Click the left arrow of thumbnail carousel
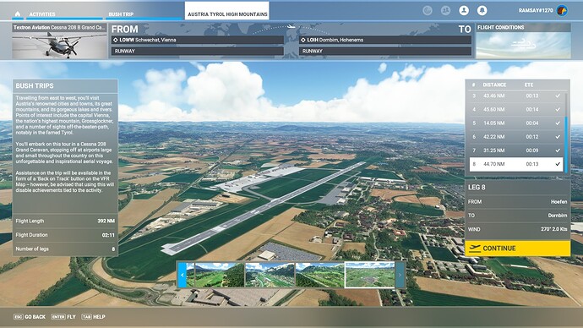583x328 pixels. tap(183, 275)
